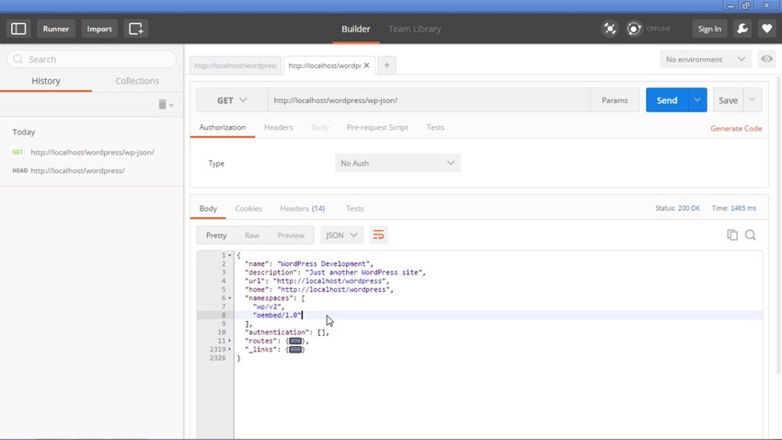Open settings wrench icon

pos(742,29)
